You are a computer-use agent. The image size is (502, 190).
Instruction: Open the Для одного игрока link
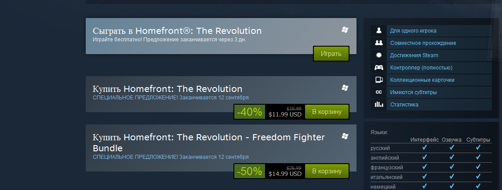coord(413,31)
